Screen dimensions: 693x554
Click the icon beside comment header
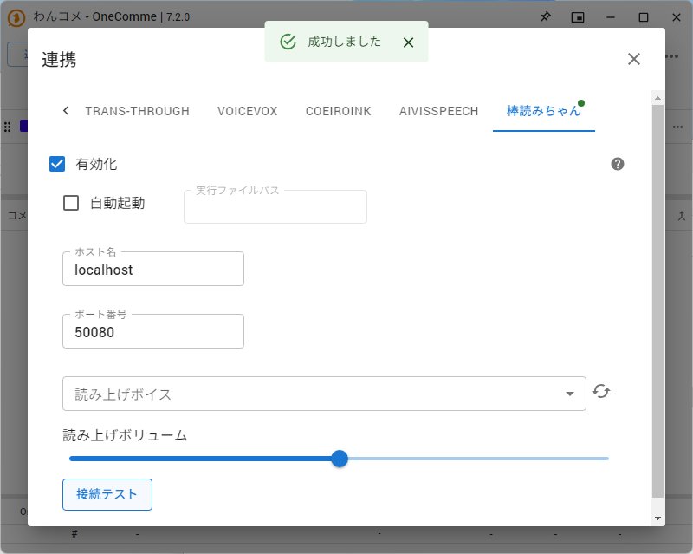pos(682,216)
